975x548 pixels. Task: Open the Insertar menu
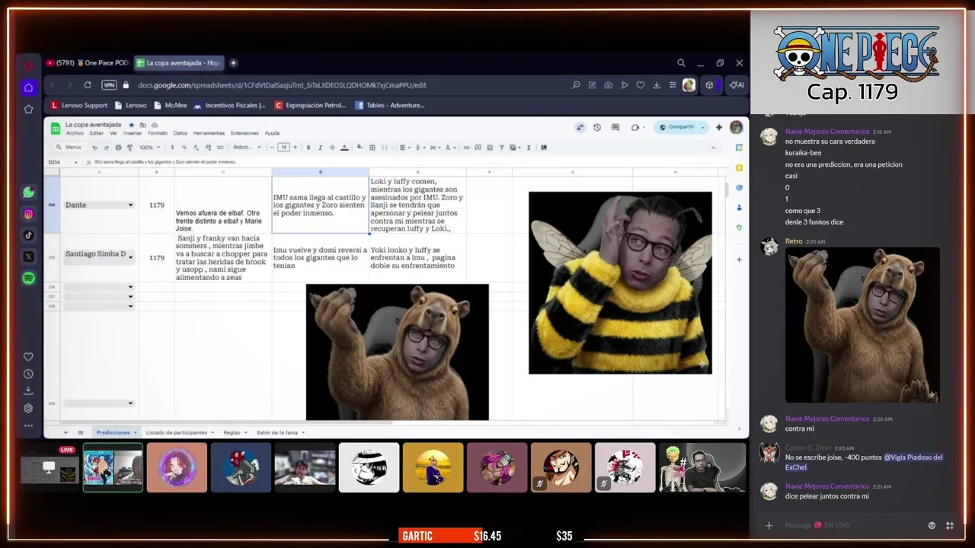click(133, 133)
